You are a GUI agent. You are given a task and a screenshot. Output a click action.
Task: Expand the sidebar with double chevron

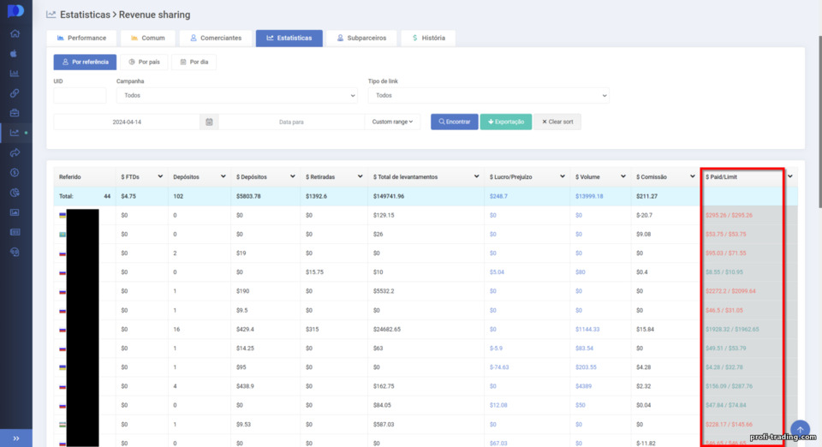click(15, 438)
